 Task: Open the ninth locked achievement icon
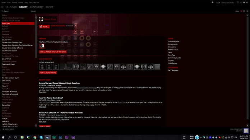pyautogui.click(x=97, y=67)
